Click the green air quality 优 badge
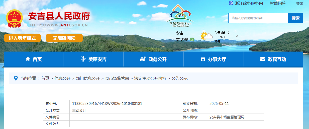Image resolution: width=309 pixels, height=129 pixels. (192, 39)
